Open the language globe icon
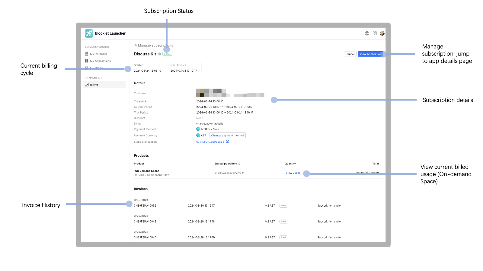The image size is (483, 271). (367, 33)
